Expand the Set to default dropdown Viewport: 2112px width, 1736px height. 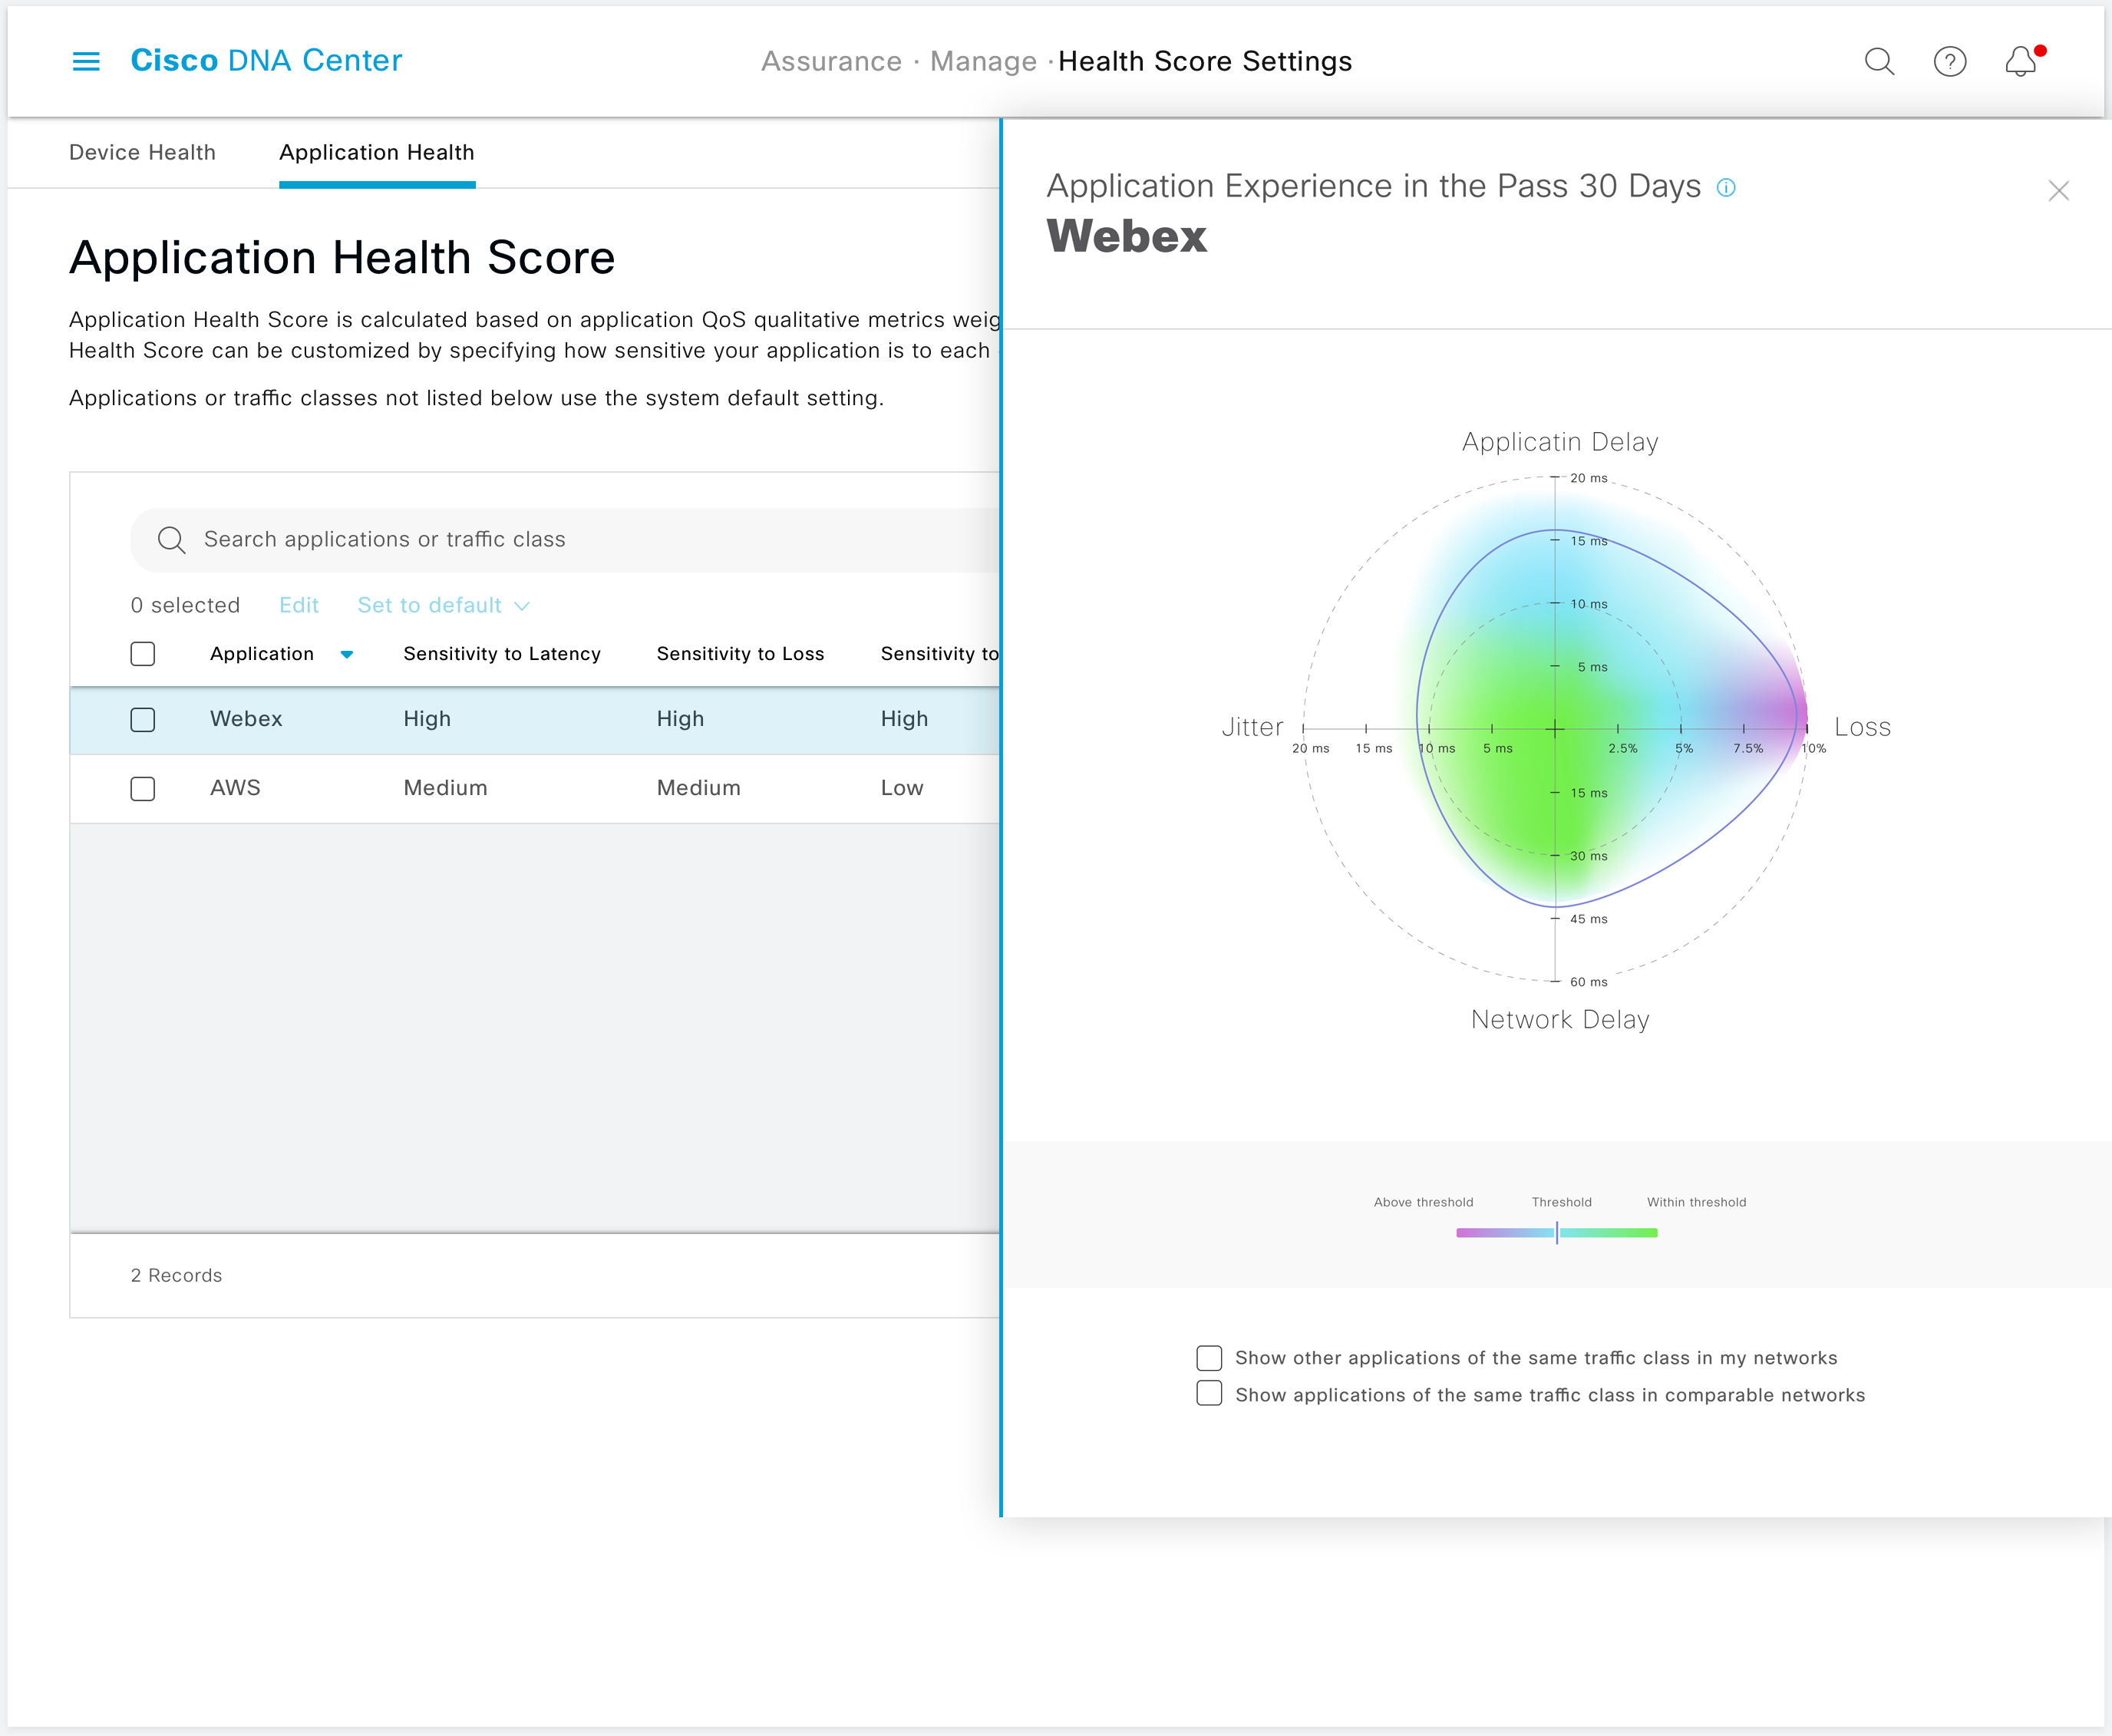point(443,605)
